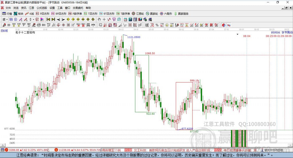Open the 江恩 menu
293x158 pixels.
[x=31, y=8]
